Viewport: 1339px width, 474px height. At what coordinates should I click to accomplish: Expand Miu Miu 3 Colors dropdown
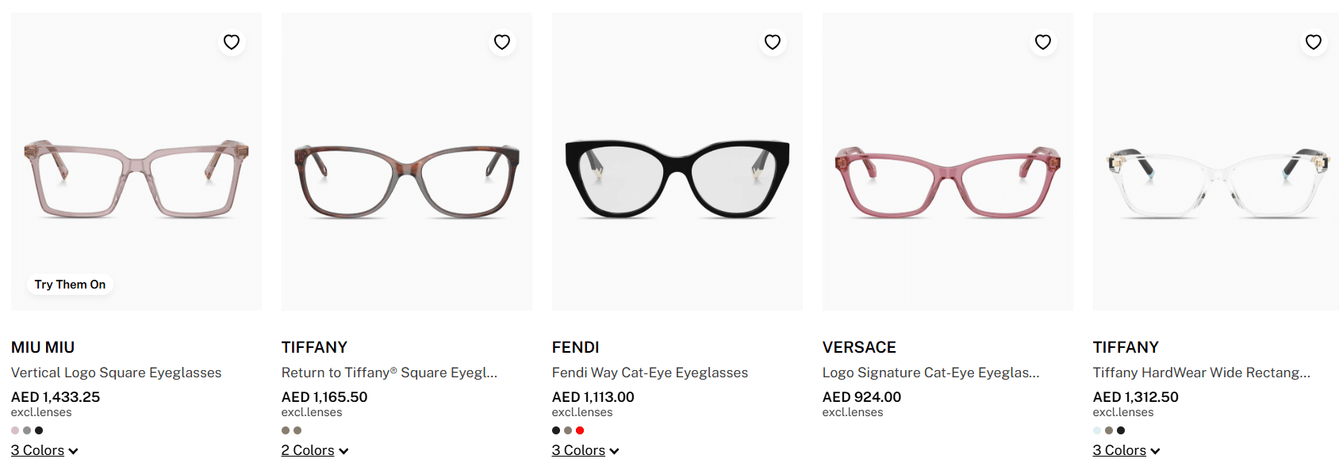coord(44,450)
